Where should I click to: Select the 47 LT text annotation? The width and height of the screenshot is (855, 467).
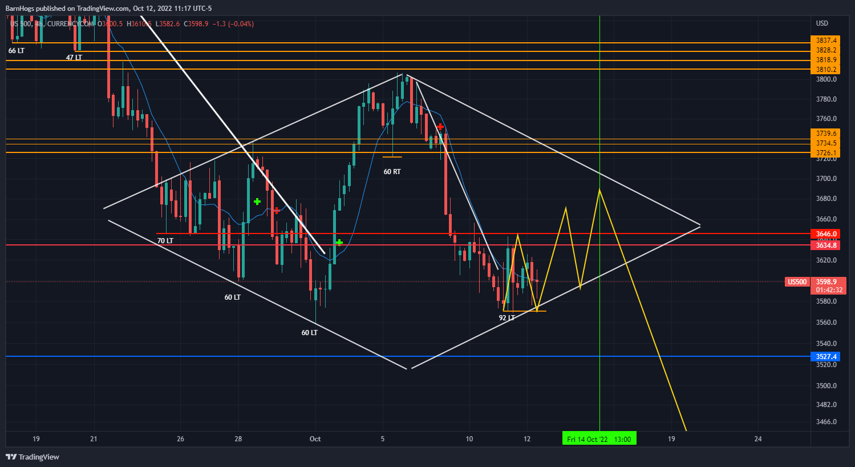[74, 58]
